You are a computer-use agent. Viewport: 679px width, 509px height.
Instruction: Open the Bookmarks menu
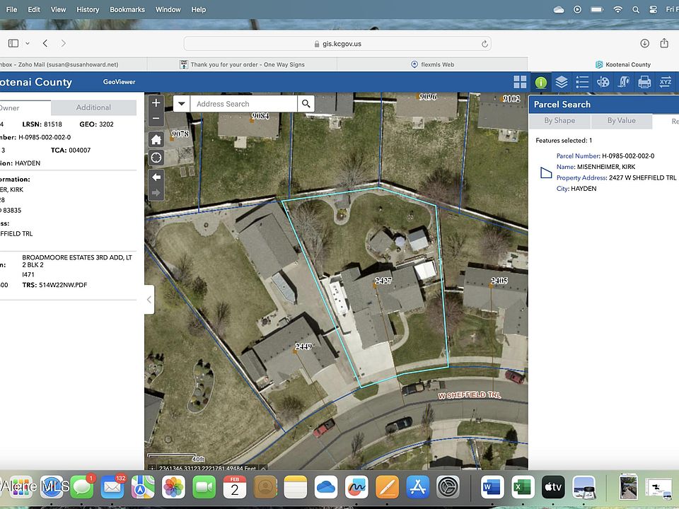(x=127, y=9)
